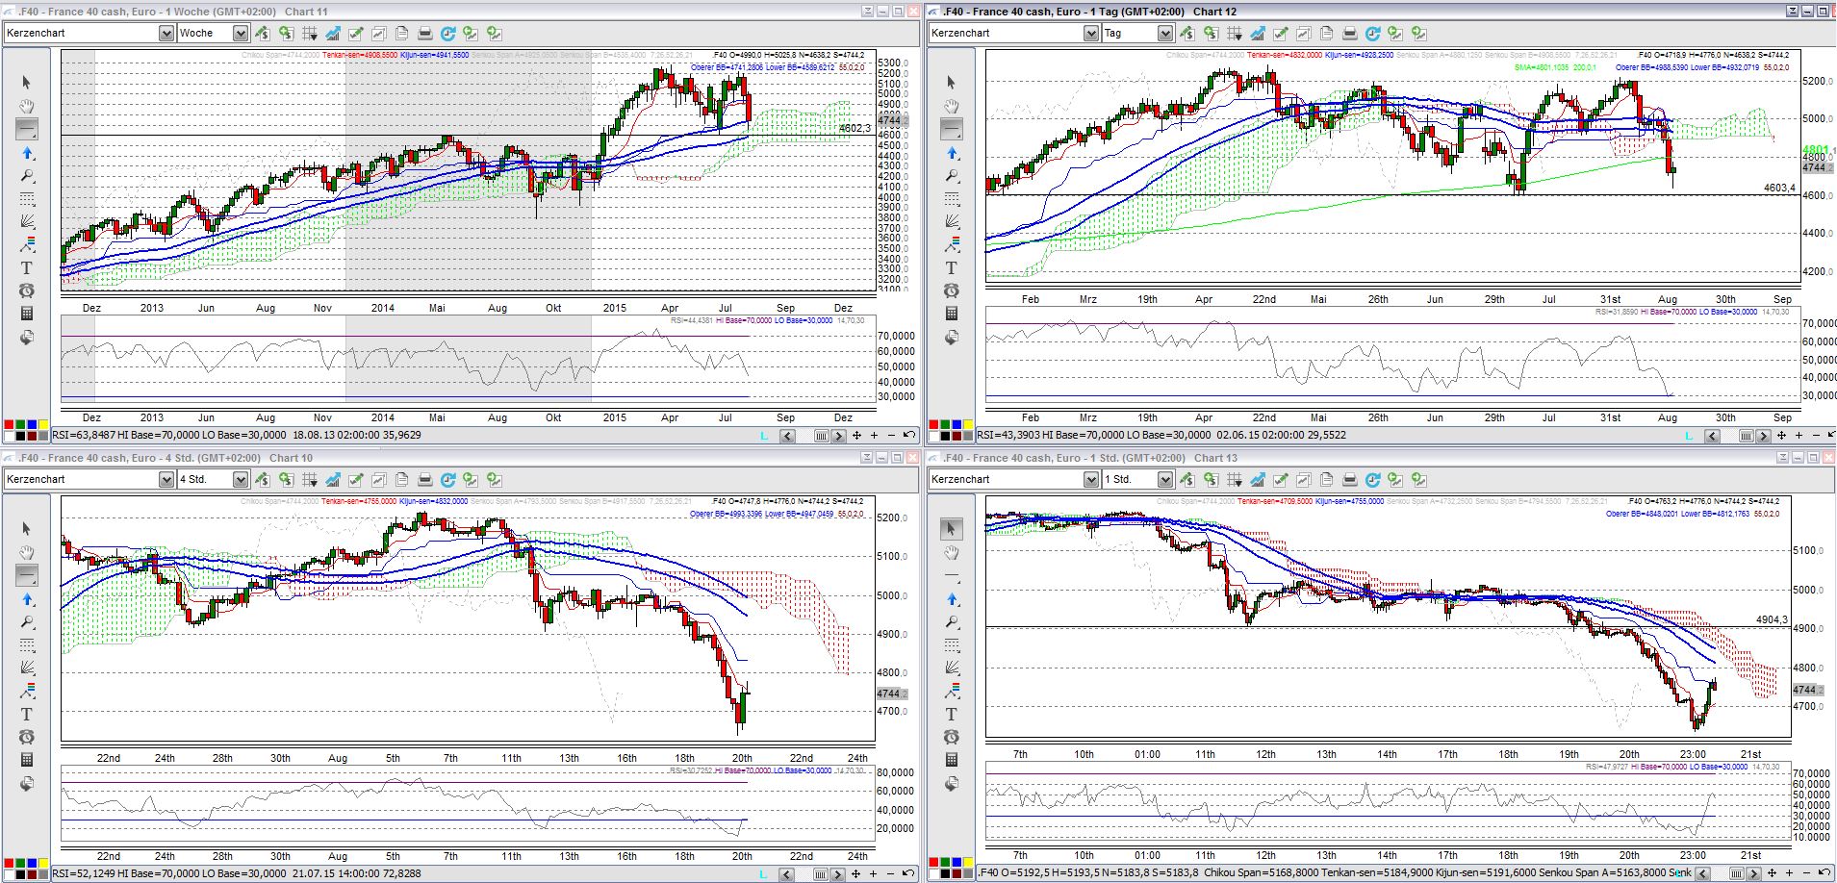This screenshot has height=883, width=1837.
Task: Toggle the logarithmic scale L in Chart 12
Action: pos(1689,436)
